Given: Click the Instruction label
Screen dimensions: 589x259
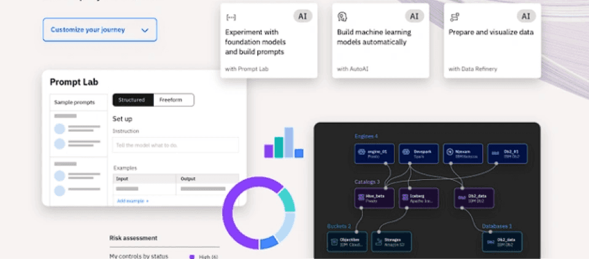Looking at the screenshot, I should tap(125, 131).
